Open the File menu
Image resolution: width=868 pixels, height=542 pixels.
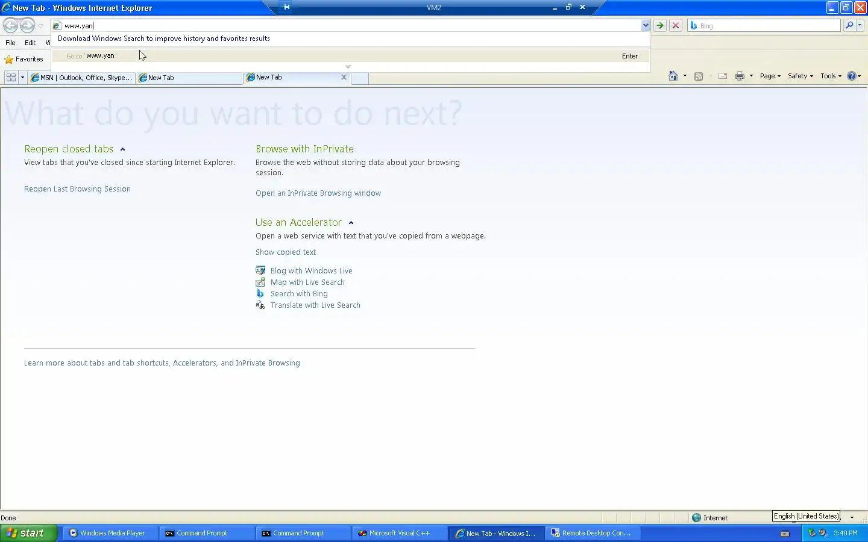coord(10,43)
